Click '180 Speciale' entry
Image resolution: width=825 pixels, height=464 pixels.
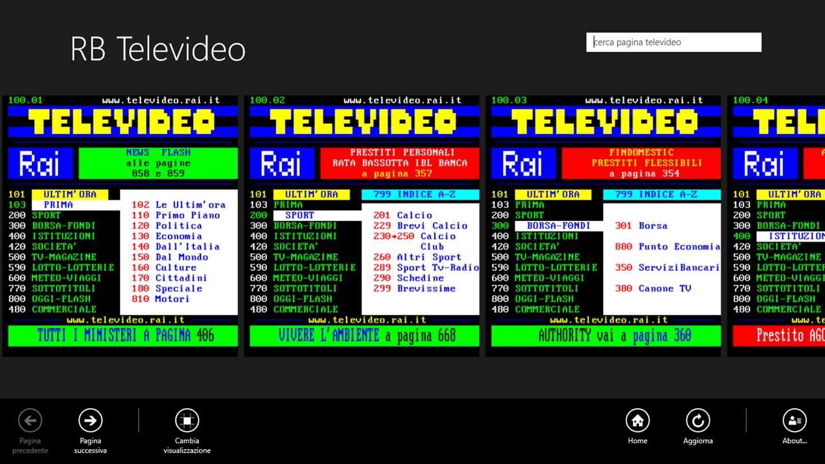167,288
